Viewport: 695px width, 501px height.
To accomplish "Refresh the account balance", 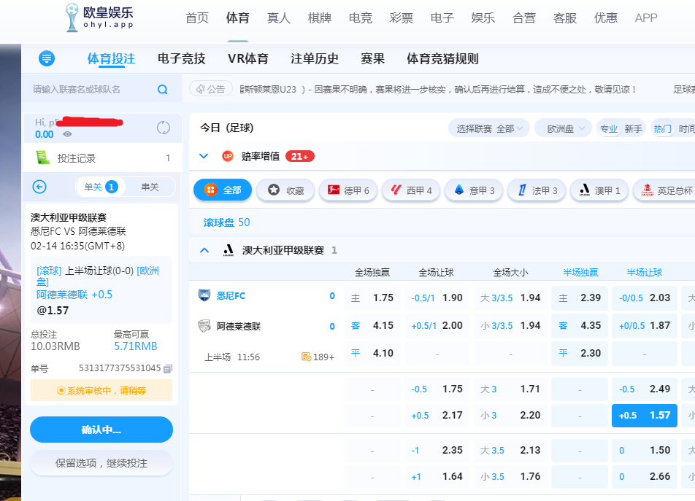I will pyautogui.click(x=164, y=128).
